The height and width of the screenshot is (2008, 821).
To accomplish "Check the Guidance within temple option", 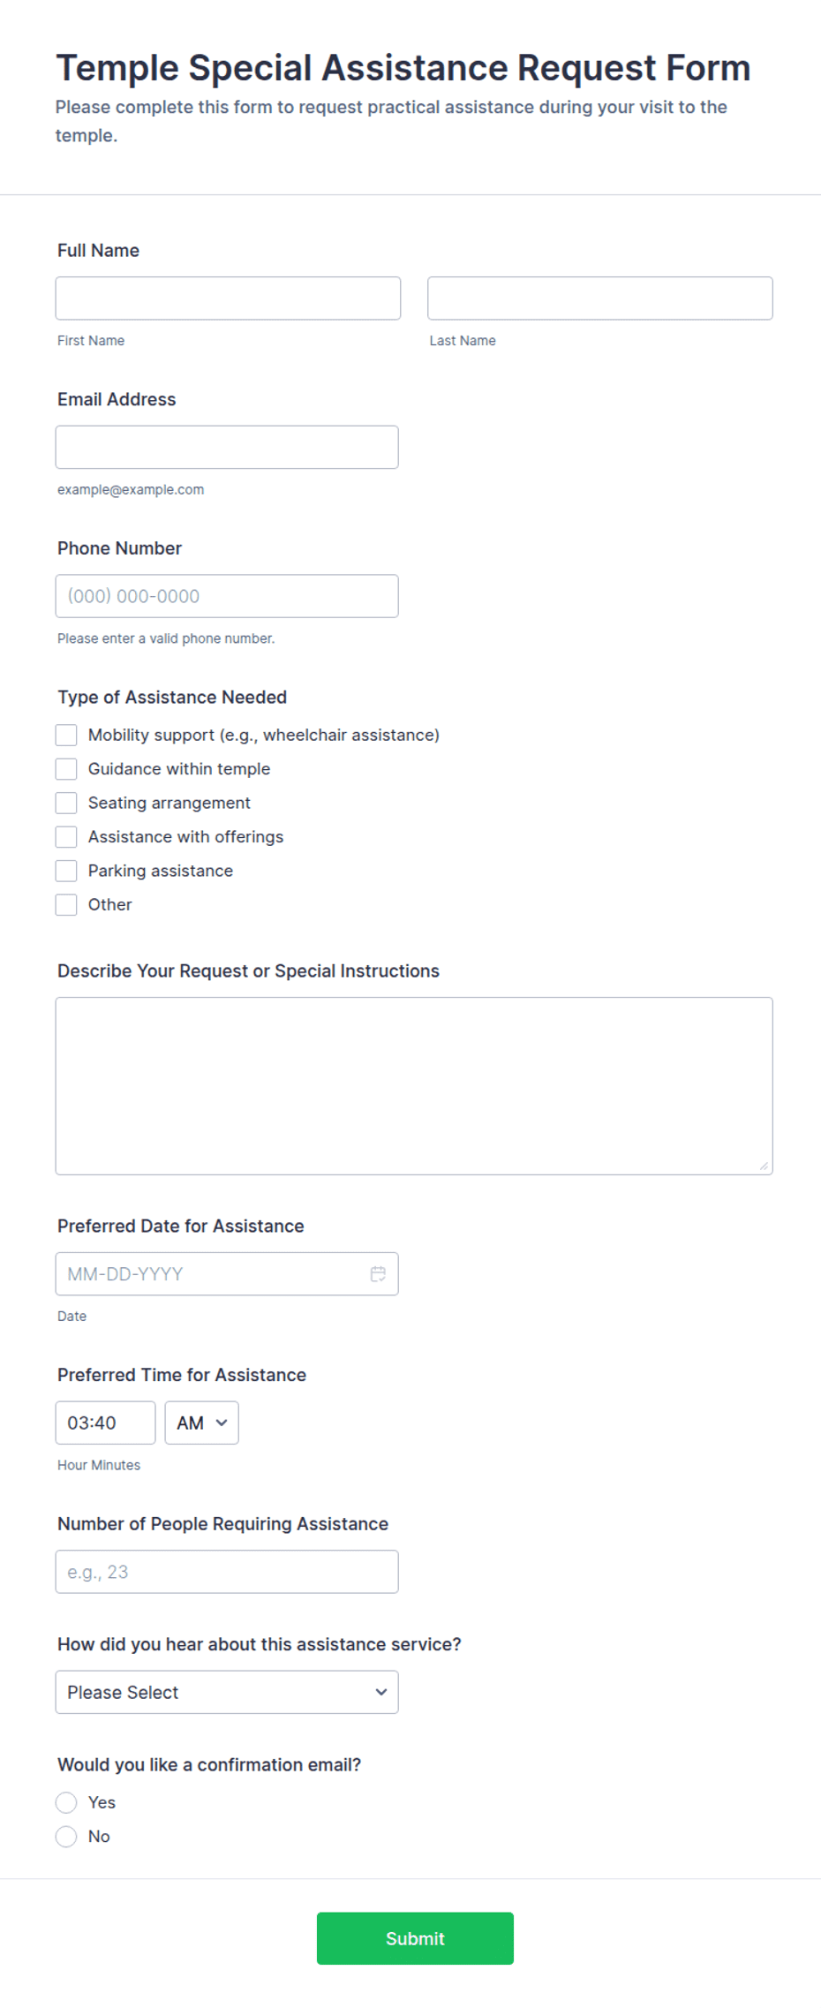I will point(66,769).
